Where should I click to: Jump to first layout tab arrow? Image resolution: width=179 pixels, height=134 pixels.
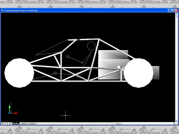pyautogui.click(x=3, y=123)
